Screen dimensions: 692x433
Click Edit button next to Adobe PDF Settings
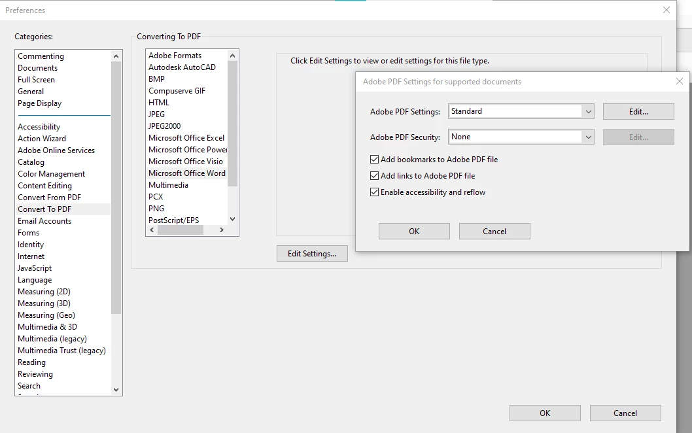[x=638, y=112]
